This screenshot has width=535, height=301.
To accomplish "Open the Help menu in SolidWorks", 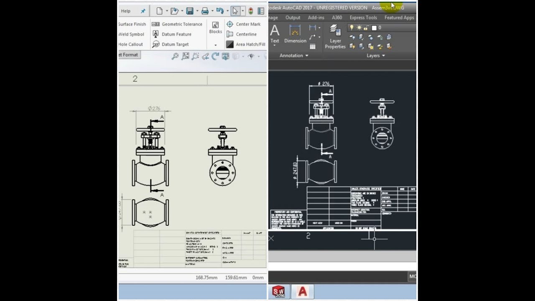I will coord(126,11).
